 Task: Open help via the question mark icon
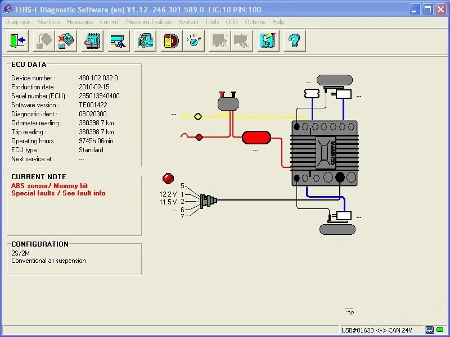click(295, 41)
